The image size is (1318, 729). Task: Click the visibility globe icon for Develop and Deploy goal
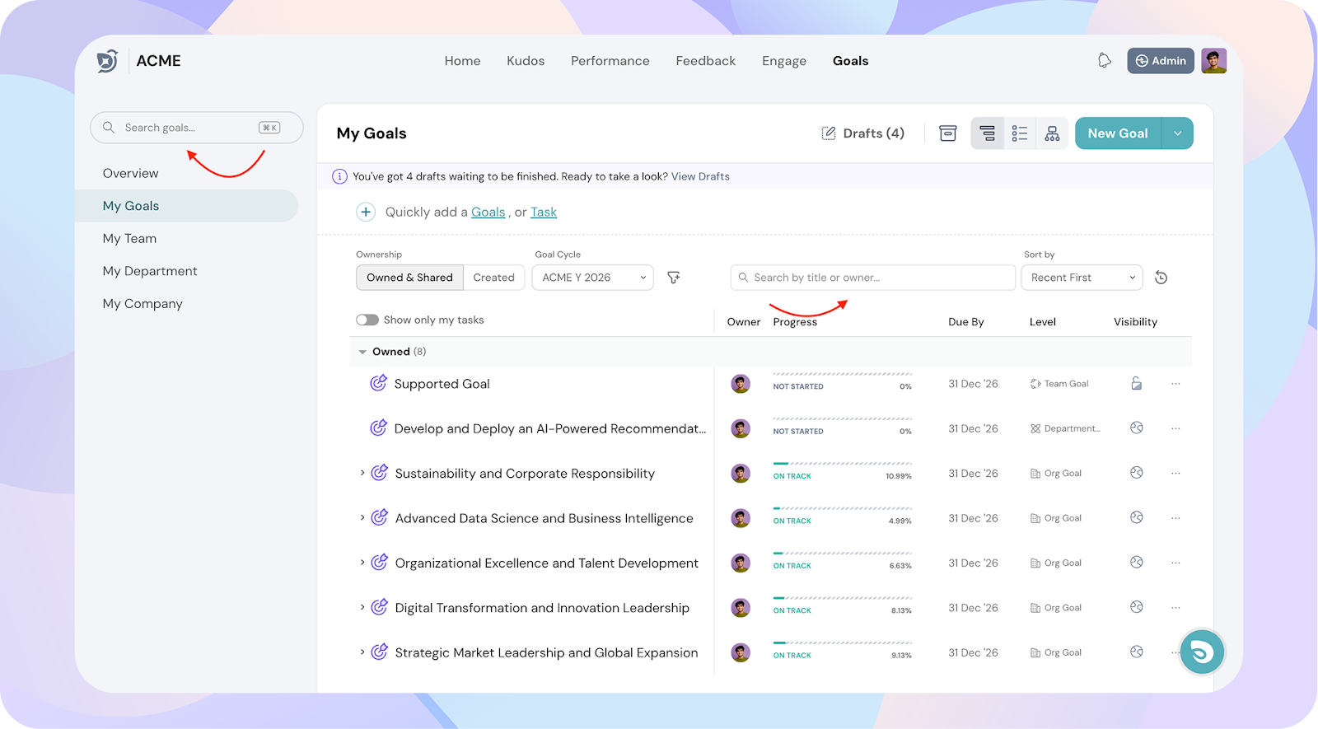pos(1137,428)
